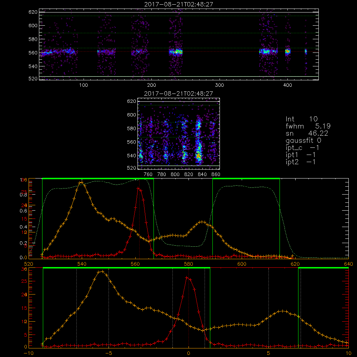Viewport: 357px width, 357px height.
Task: Click x-axis label '-10' of bottom plot
Action: [29, 353]
